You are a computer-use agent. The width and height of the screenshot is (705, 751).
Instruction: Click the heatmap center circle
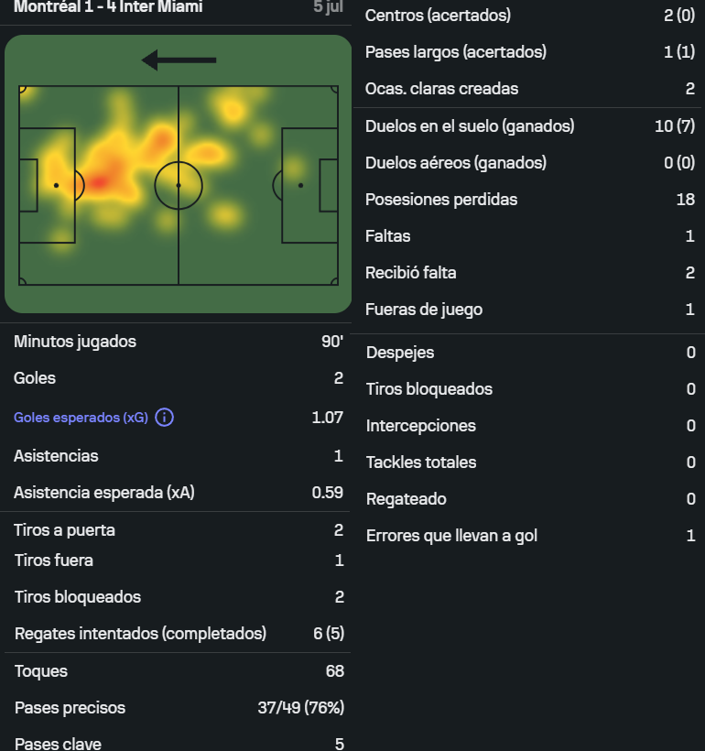pos(179,185)
